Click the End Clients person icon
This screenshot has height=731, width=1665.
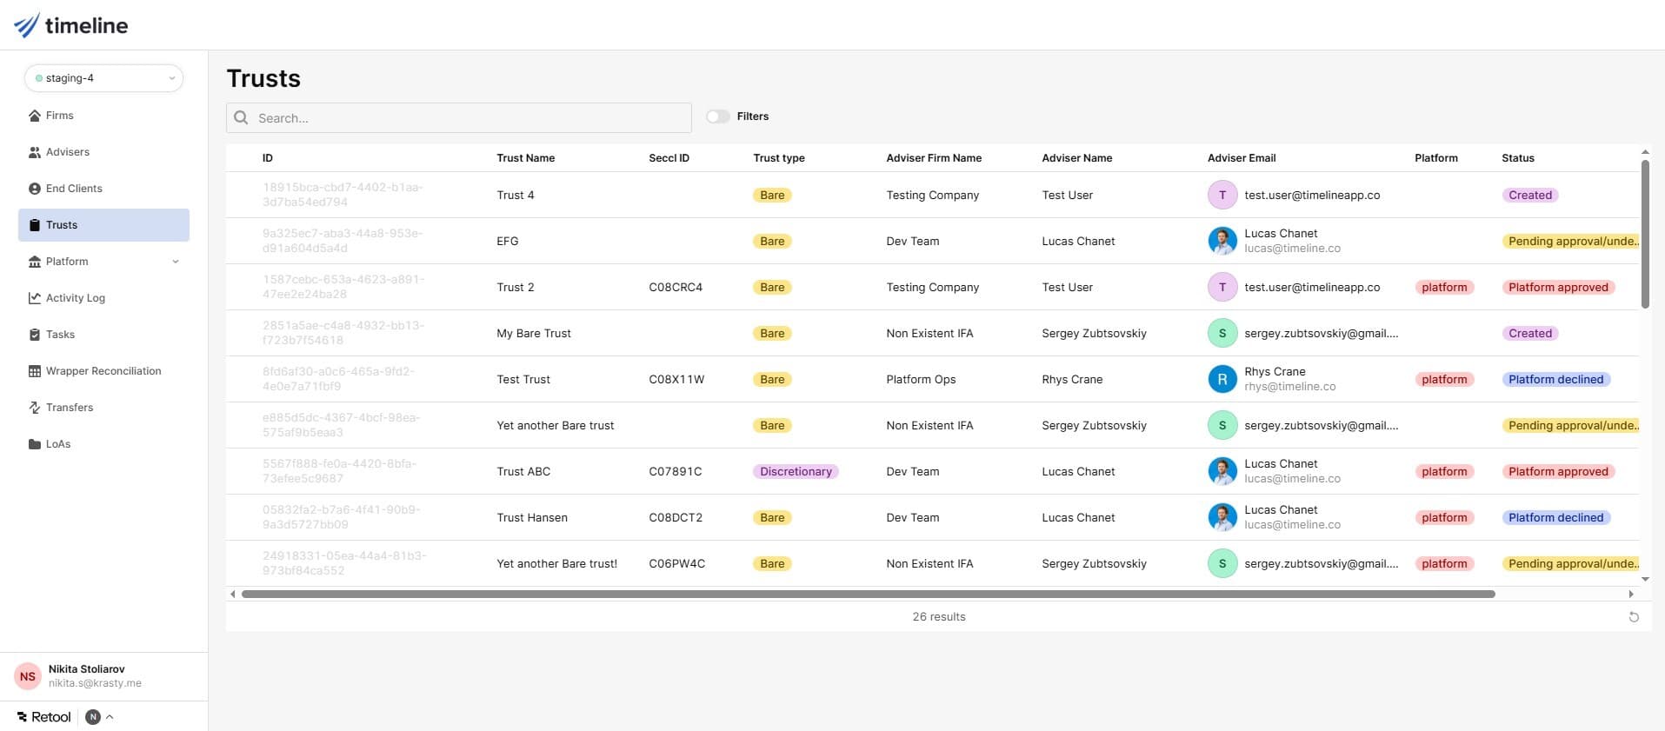click(35, 189)
